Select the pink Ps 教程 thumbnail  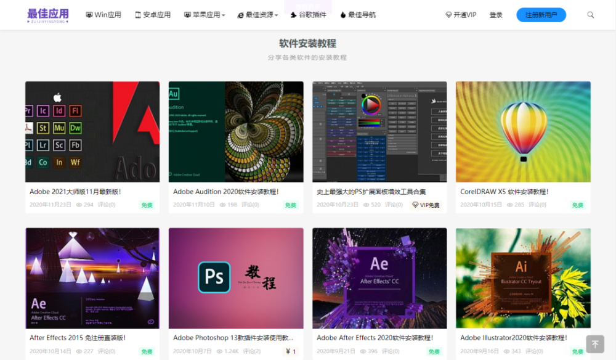[236, 278]
